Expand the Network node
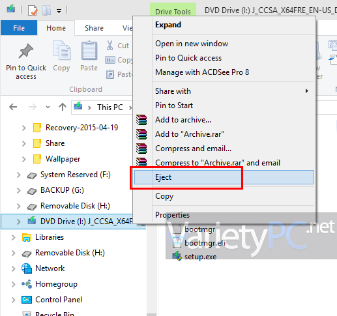The image size is (337, 316). click(x=13, y=268)
